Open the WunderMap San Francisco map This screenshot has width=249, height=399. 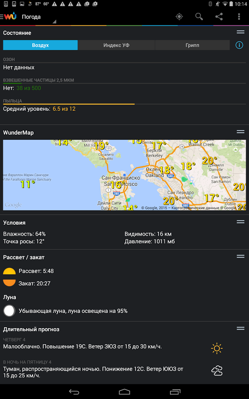124,175
